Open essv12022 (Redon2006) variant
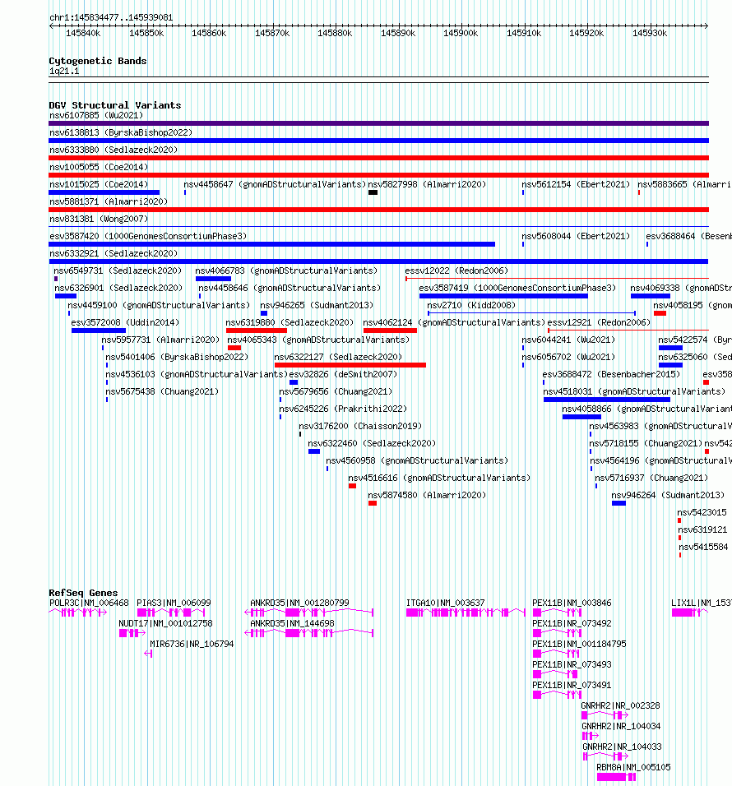The width and height of the screenshot is (732, 786). (456, 270)
